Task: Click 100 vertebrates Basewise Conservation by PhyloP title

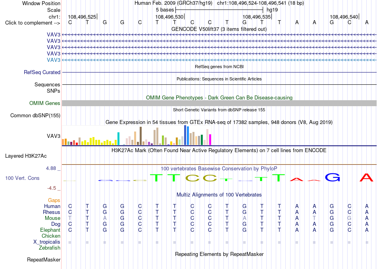Action: [219, 168]
